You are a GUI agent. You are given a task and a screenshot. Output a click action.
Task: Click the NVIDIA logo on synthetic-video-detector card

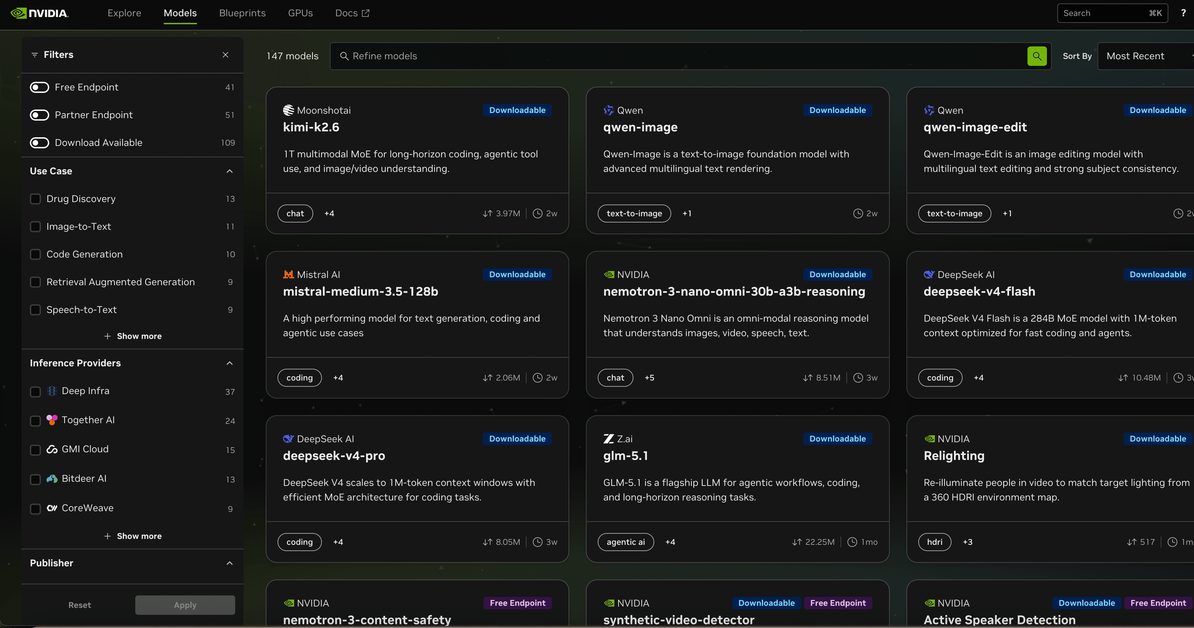click(x=608, y=603)
